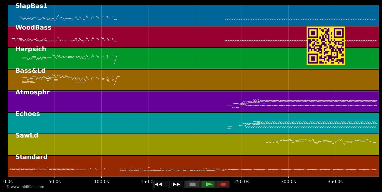Click the QR code image

pos(326,46)
